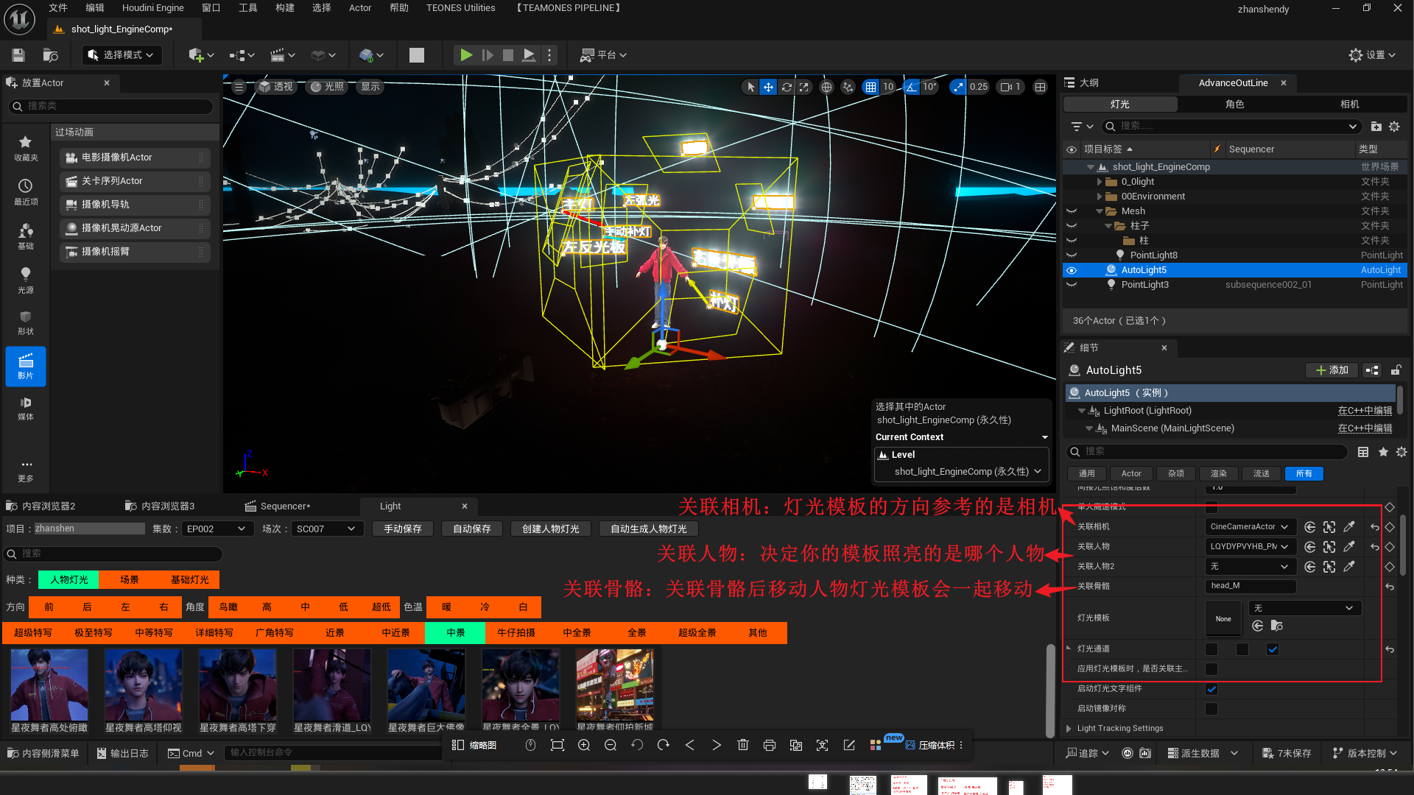The height and width of the screenshot is (795, 1414).
Task: Click the 创建人物灯光 button
Action: (x=550, y=529)
